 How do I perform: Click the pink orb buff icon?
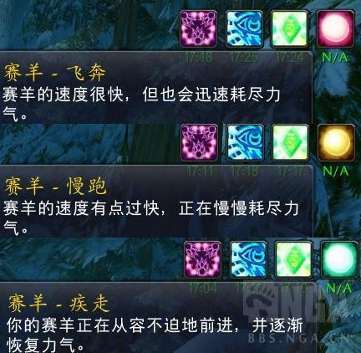click(x=336, y=28)
